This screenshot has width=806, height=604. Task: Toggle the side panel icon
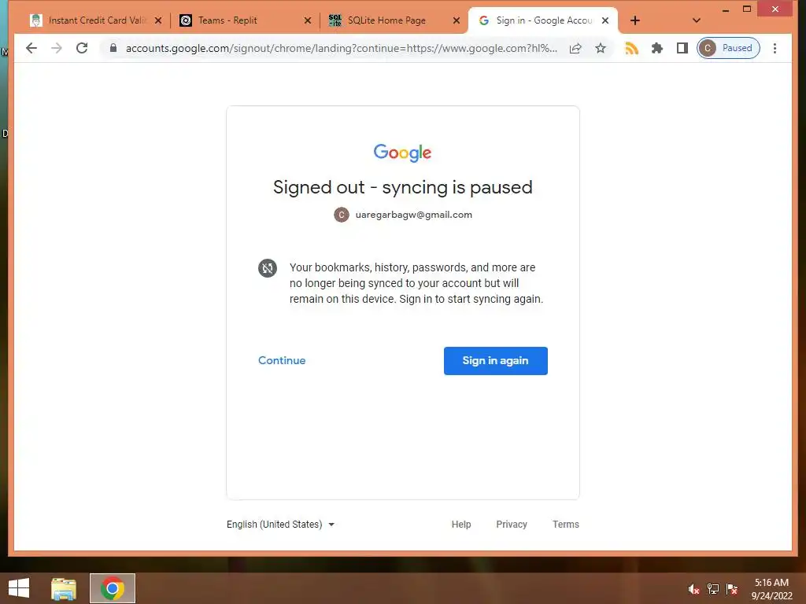(x=682, y=48)
